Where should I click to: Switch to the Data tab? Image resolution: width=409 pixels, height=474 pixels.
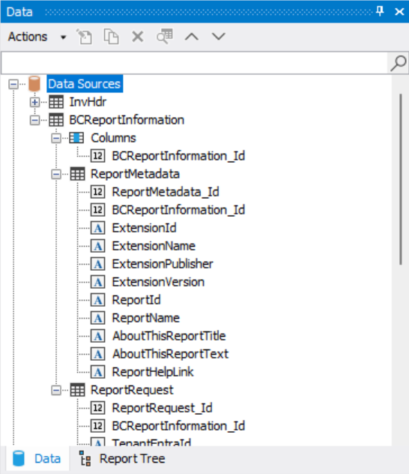(x=37, y=458)
